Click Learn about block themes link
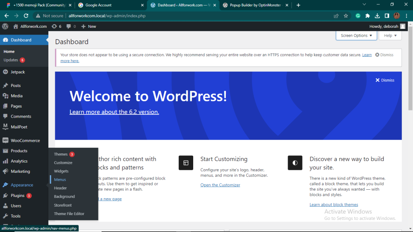 [334, 205]
